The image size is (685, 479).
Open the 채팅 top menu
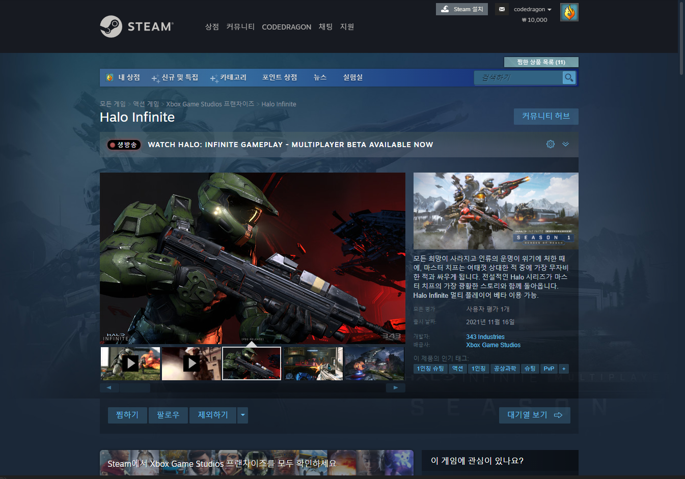click(325, 26)
